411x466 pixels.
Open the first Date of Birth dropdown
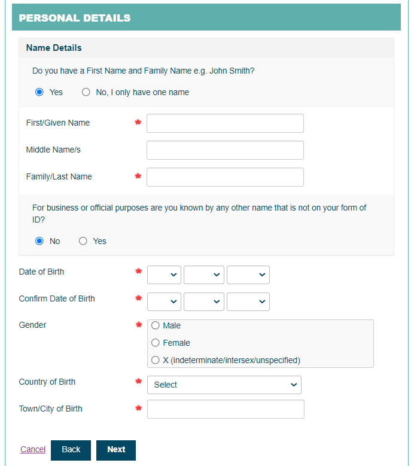(x=164, y=275)
